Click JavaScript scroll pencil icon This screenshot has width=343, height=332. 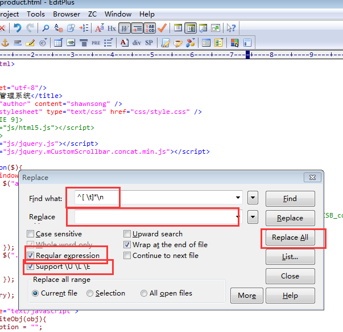(x=166, y=43)
